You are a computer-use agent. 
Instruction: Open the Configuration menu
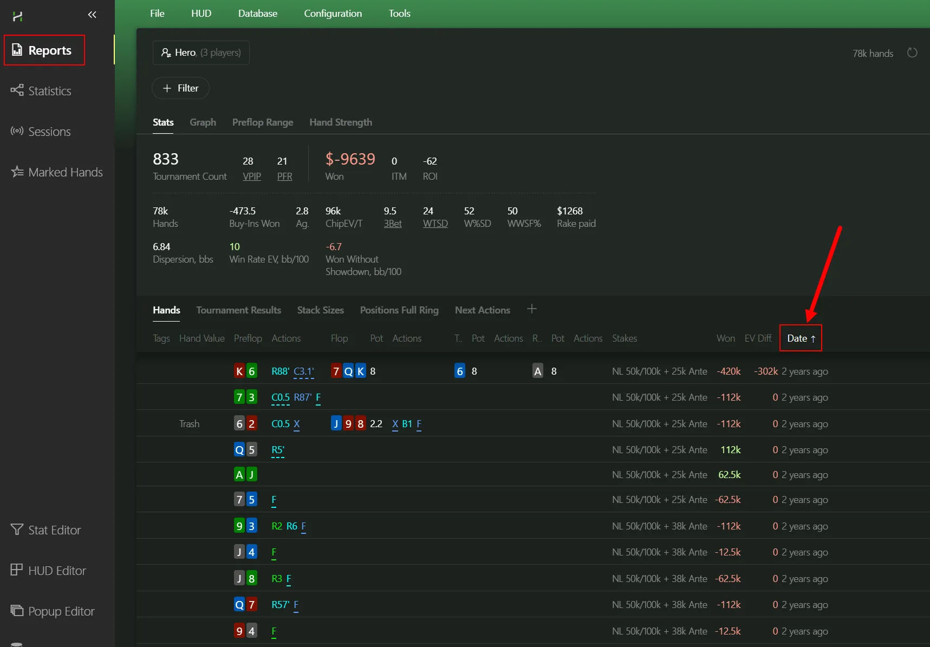(333, 14)
